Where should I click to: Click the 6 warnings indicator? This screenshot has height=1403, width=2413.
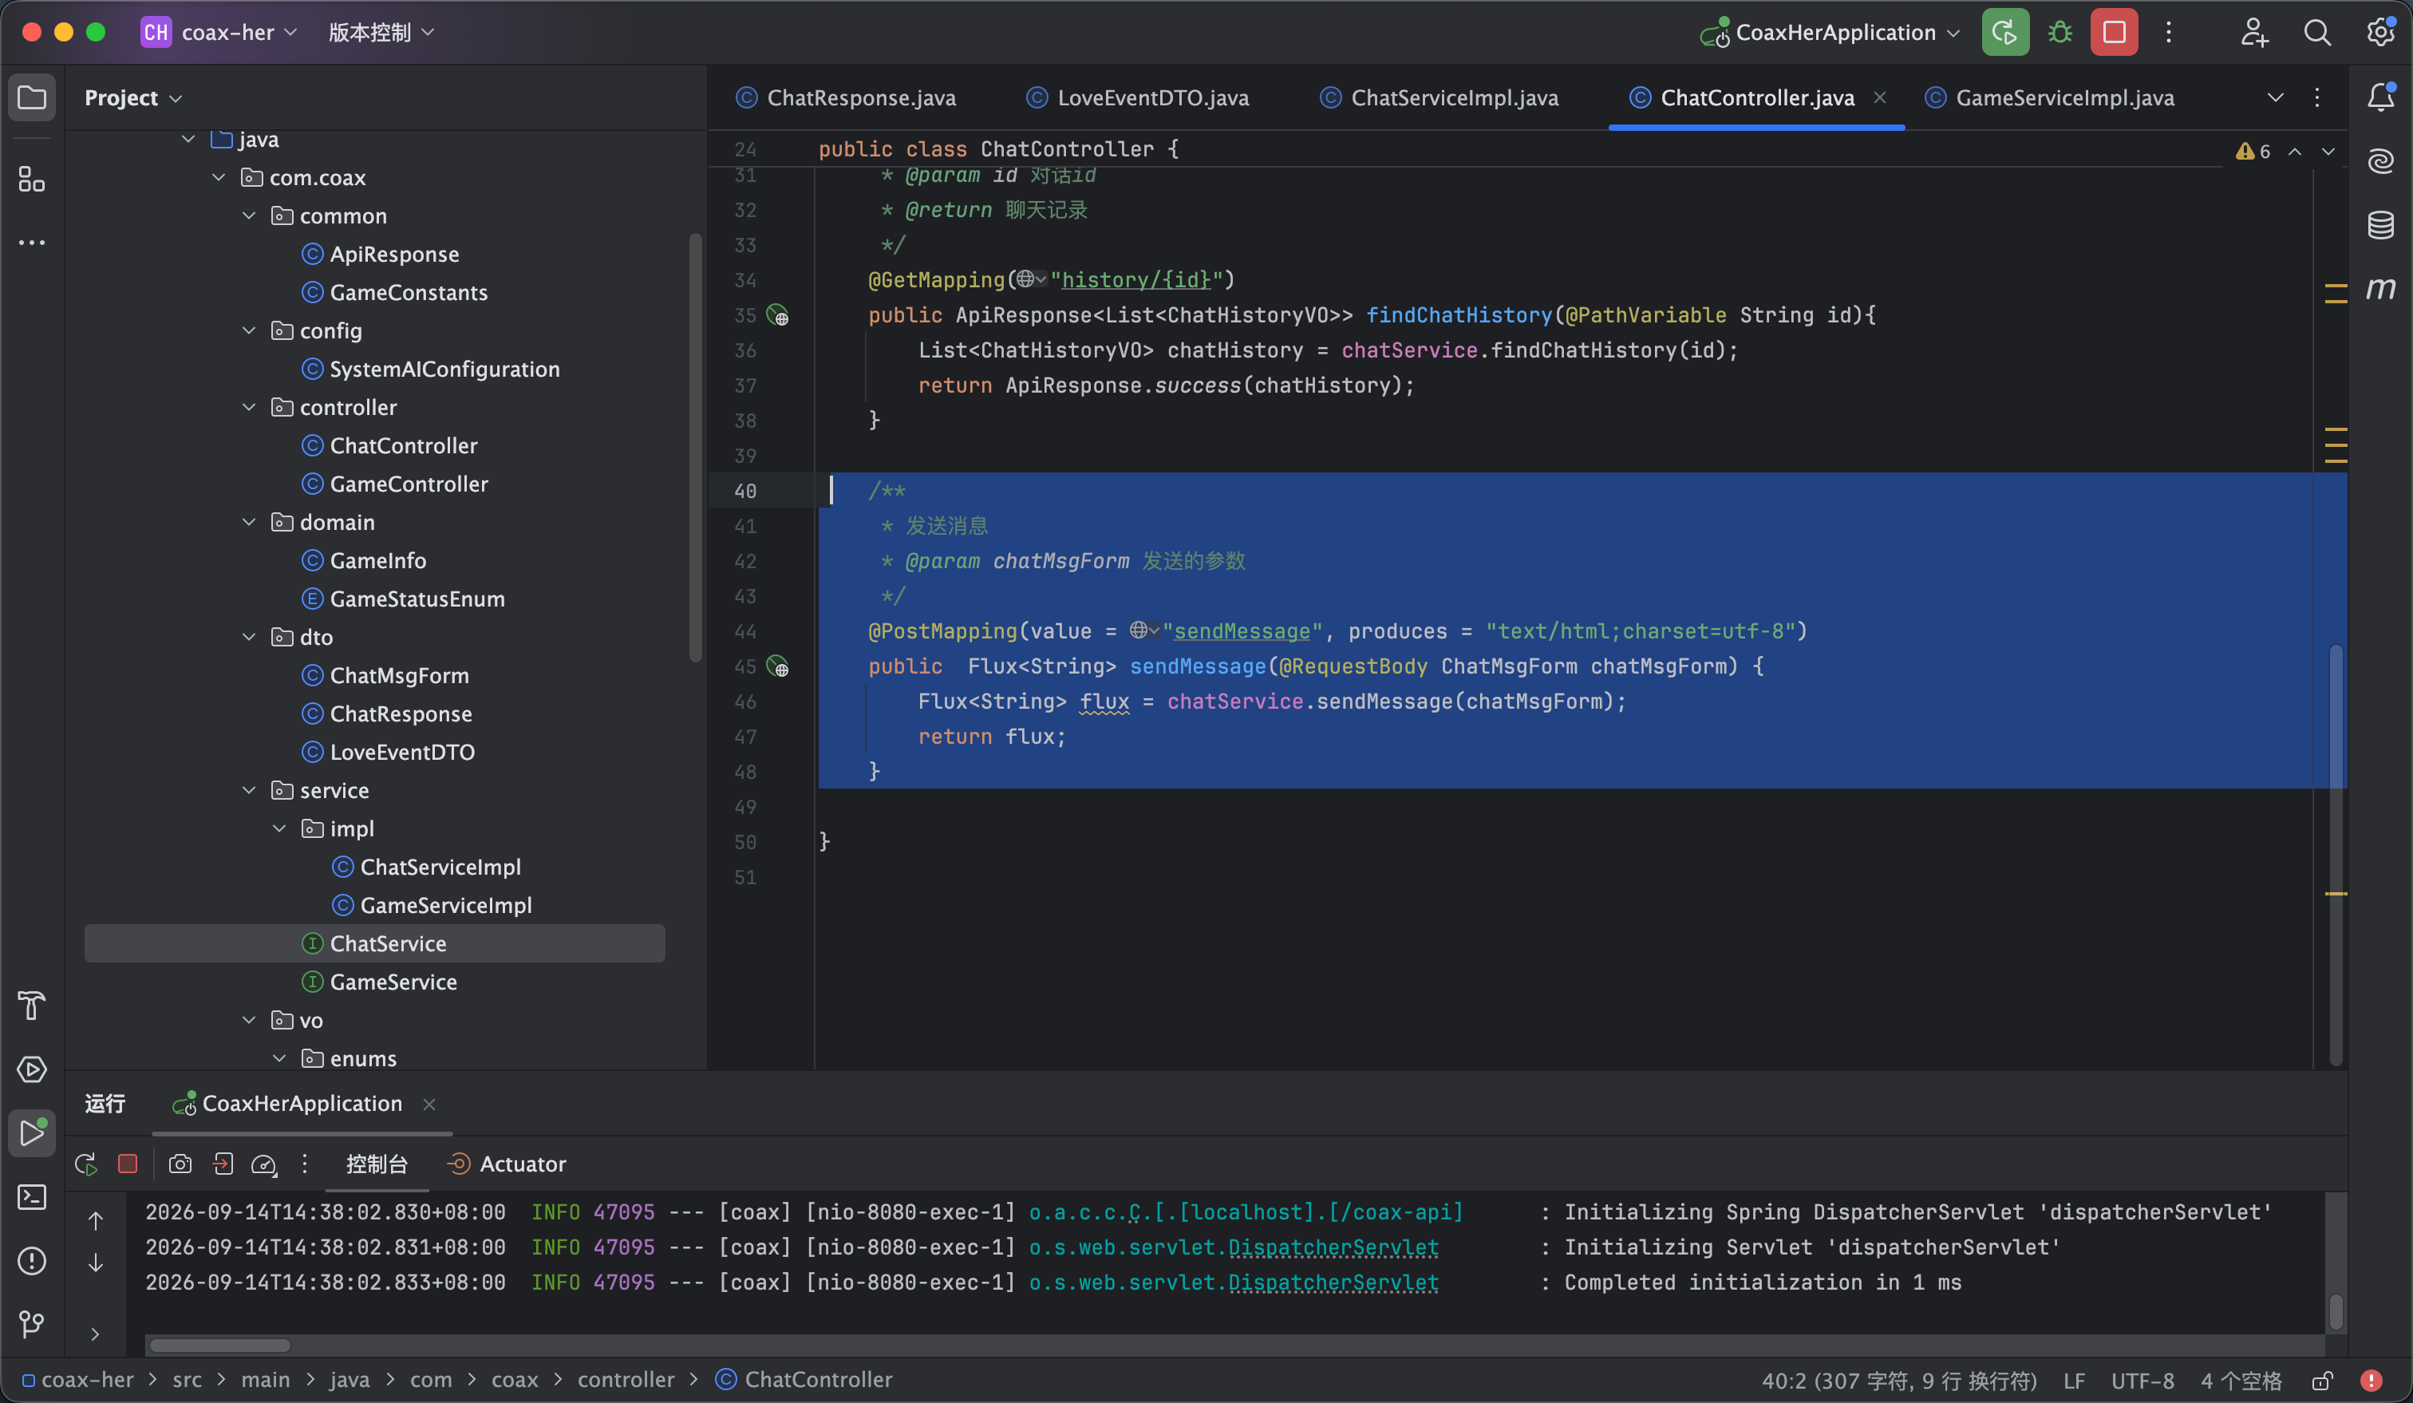2253,152
